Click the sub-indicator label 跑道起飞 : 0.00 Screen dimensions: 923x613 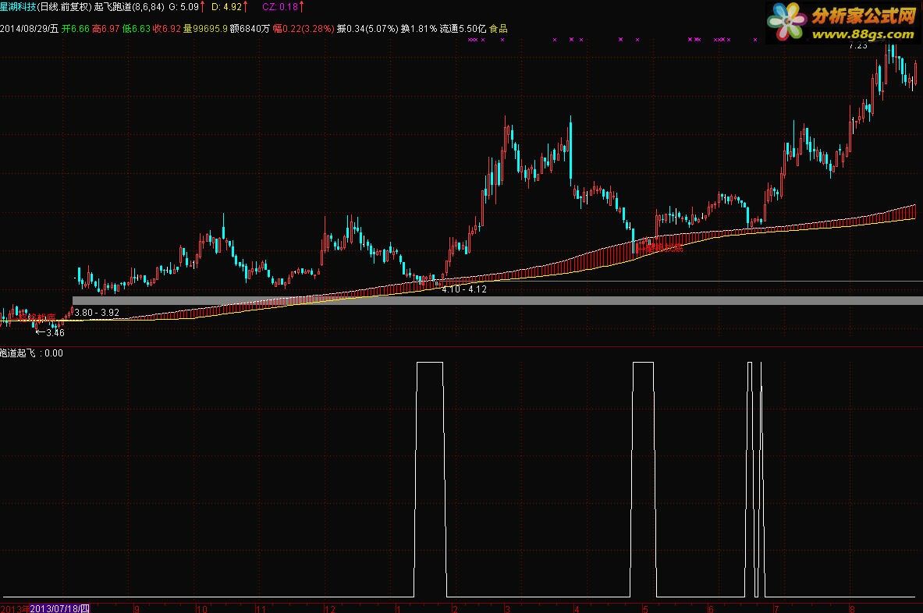tap(31, 353)
